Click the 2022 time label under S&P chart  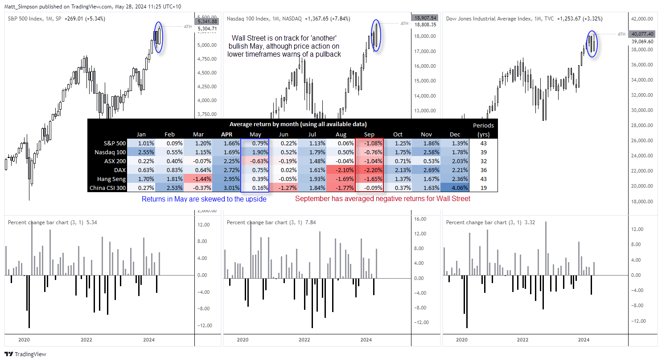(86, 340)
